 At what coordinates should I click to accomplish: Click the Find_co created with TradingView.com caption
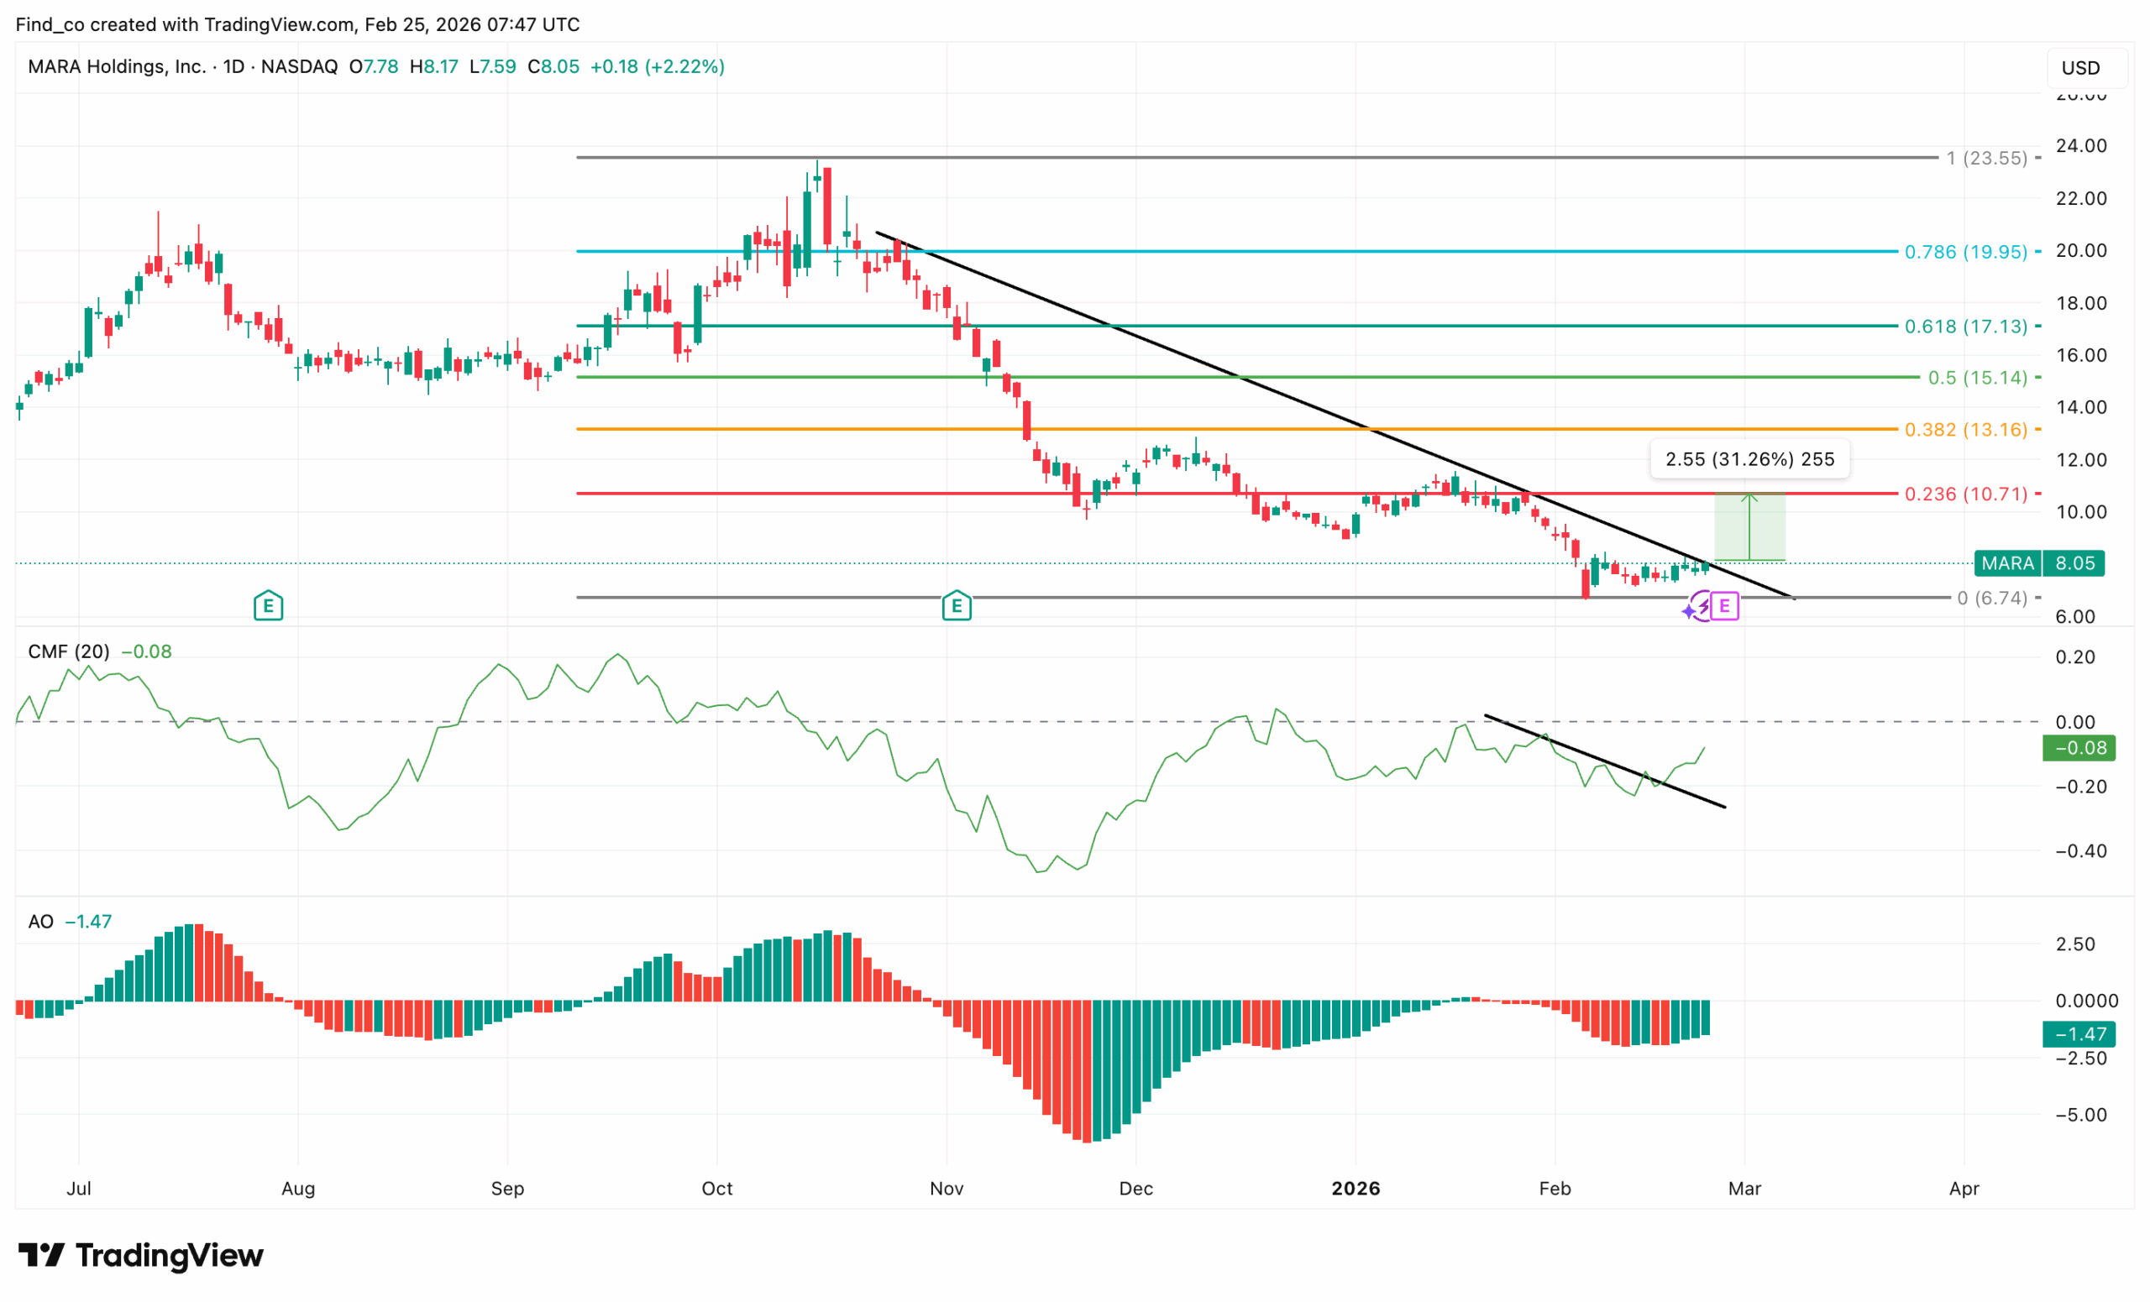click(x=297, y=24)
